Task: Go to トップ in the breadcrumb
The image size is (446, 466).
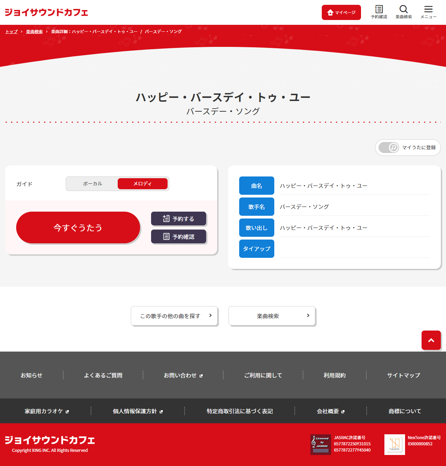Action: coord(12,32)
